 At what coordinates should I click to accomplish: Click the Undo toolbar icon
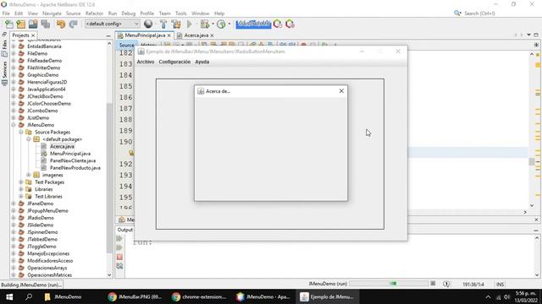click(61, 24)
